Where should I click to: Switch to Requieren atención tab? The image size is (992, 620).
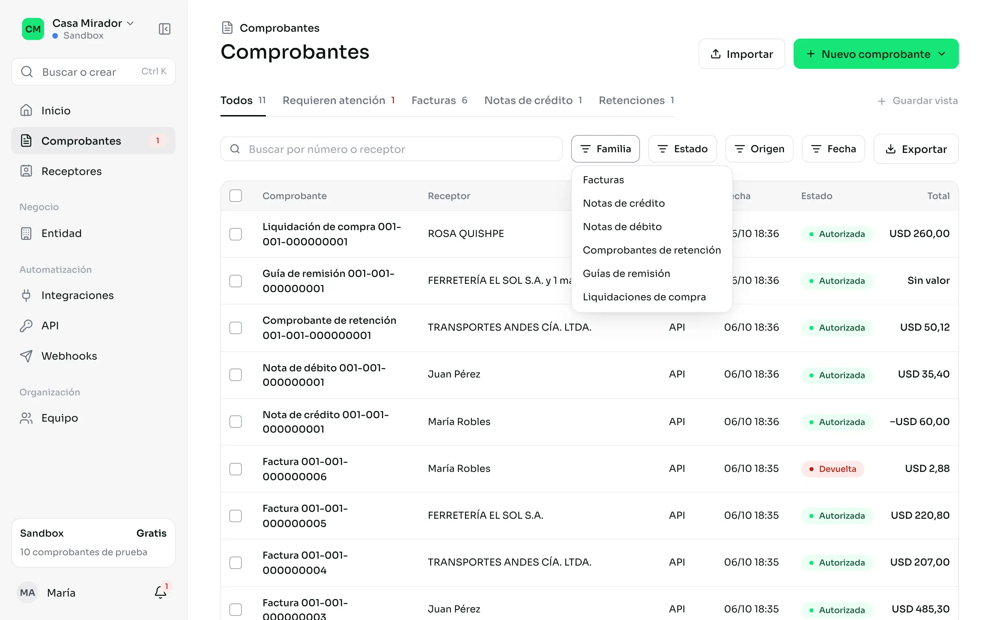pos(339,101)
